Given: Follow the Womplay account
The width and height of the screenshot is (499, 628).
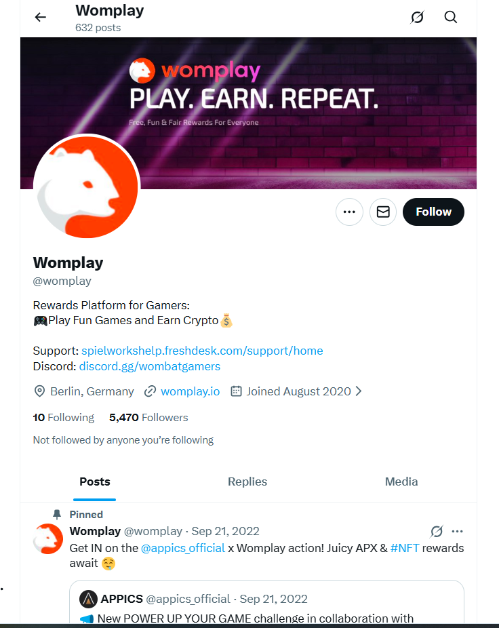Looking at the screenshot, I should (x=433, y=212).
